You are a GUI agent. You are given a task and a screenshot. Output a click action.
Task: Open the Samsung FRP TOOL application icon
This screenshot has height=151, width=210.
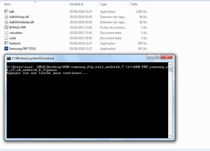click(x=6, y=48)
